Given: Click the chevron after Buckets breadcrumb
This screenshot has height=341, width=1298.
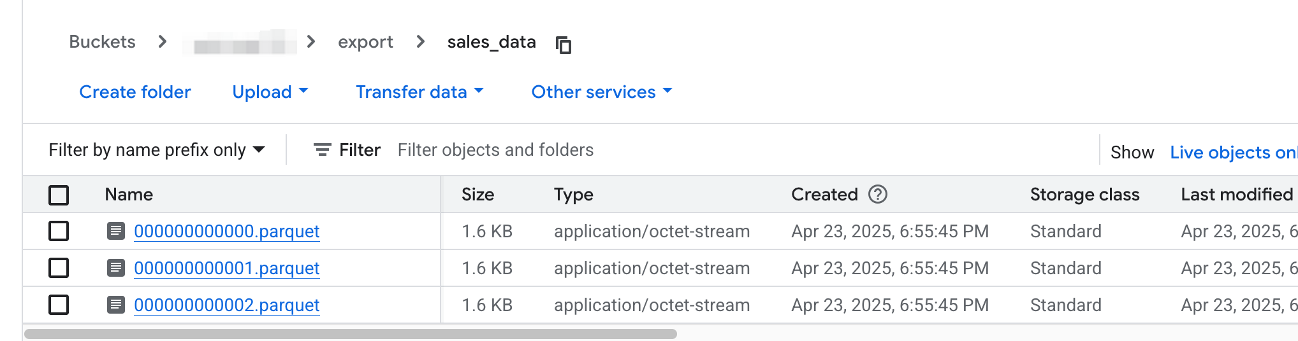Looking at the screenshot, I should pos(163,42).
